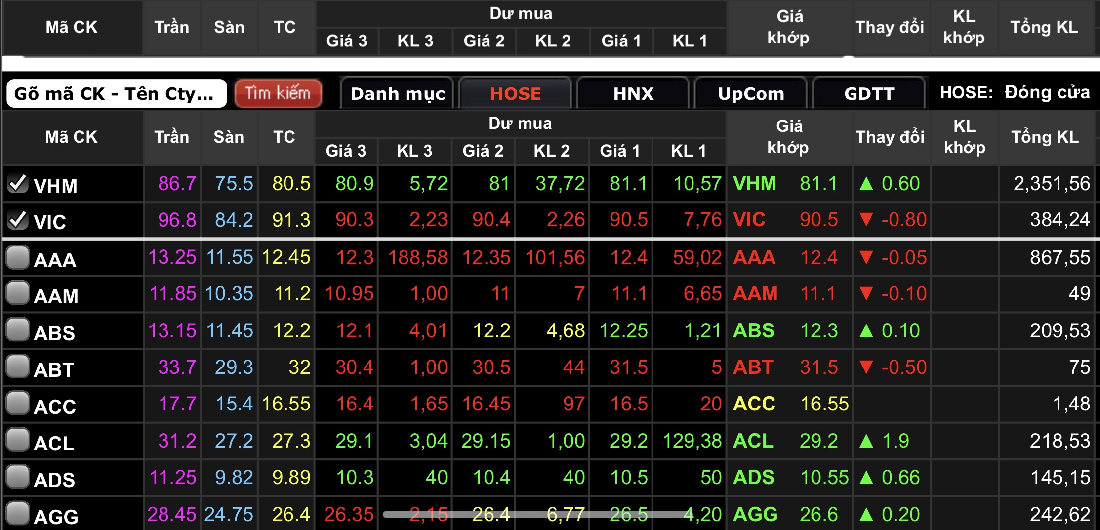Click the Sàn column header in table
The width and height of the screenshot is (1100, 530).
pos(229,137)
